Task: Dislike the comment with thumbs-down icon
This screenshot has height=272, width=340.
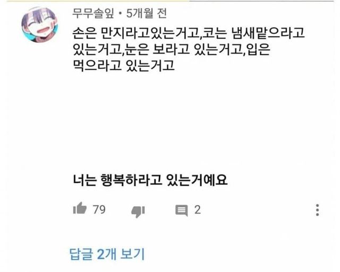Action: 138,212
